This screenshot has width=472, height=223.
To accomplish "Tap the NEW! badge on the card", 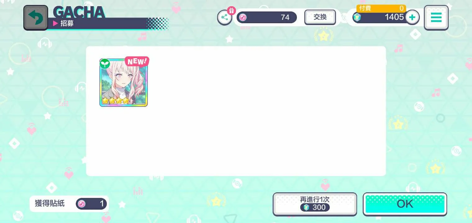I will pyautogui.click(x=137, y=62).
